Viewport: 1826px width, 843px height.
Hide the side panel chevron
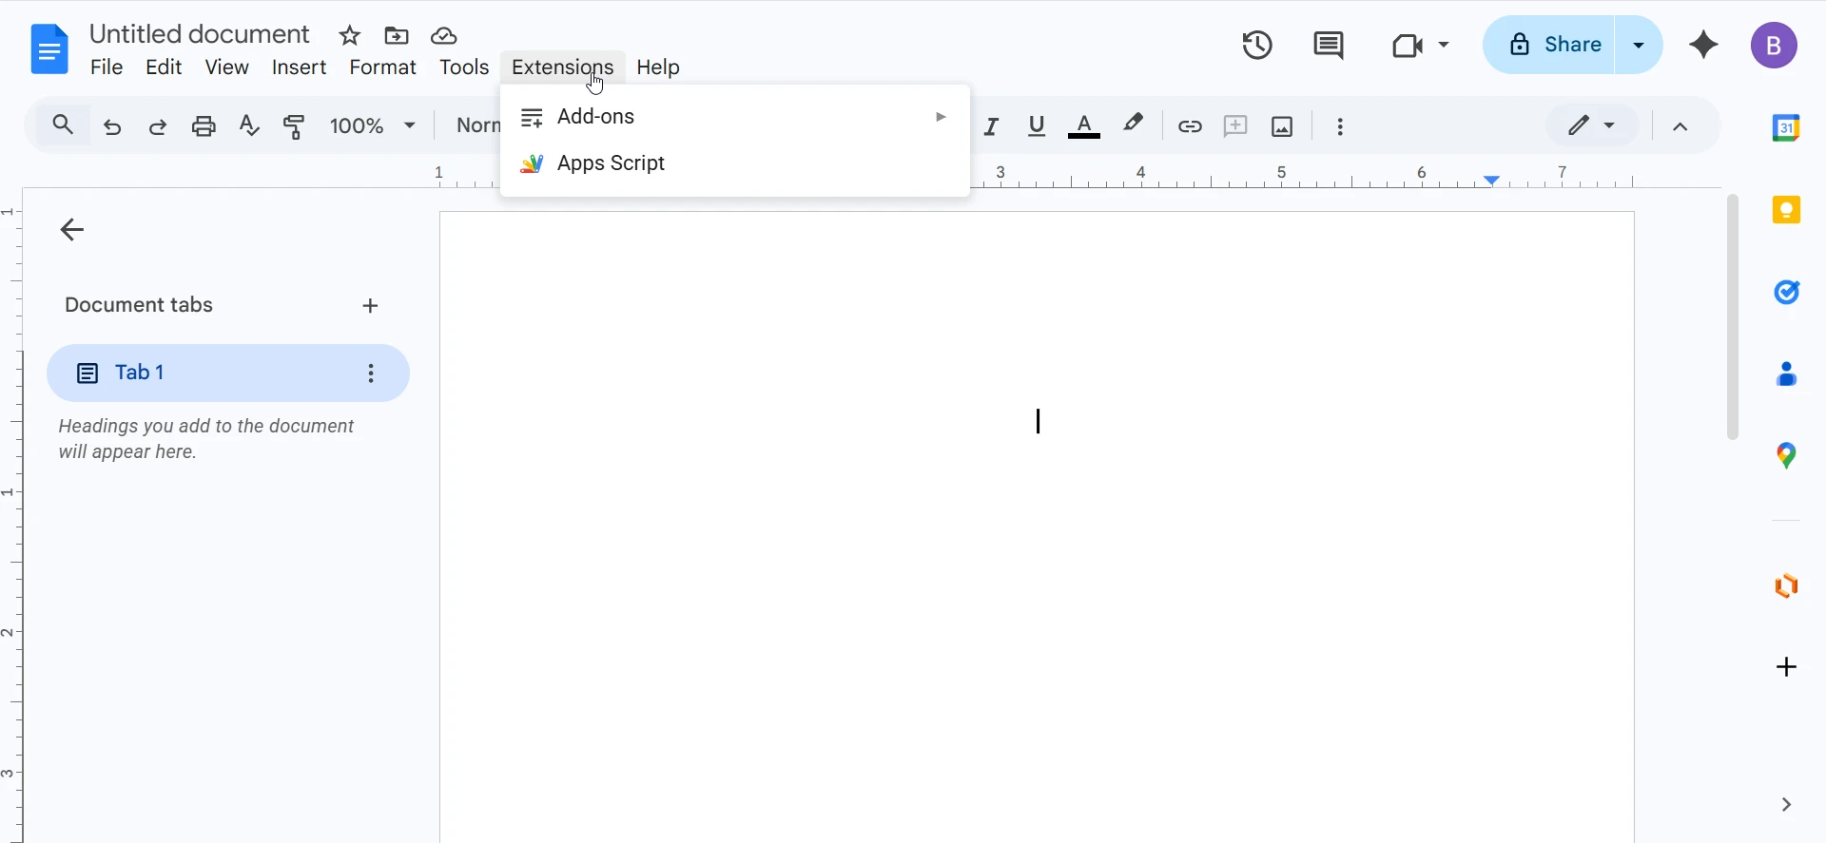click(1786, 805)
